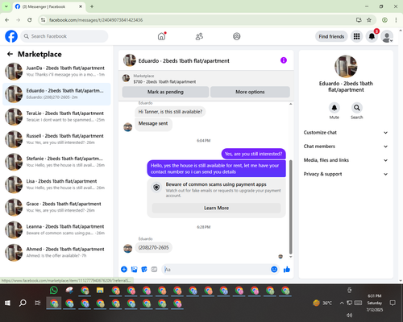
Task: Open taskbar search magnifier
Action: (23, 303)
